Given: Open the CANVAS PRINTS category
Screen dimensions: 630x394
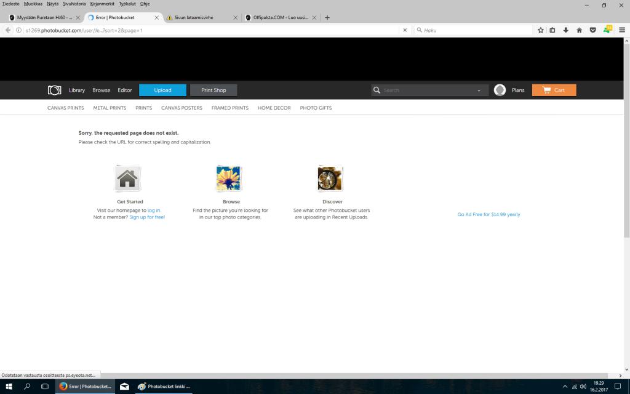Looking at the screenshot, I should (66, 108).
